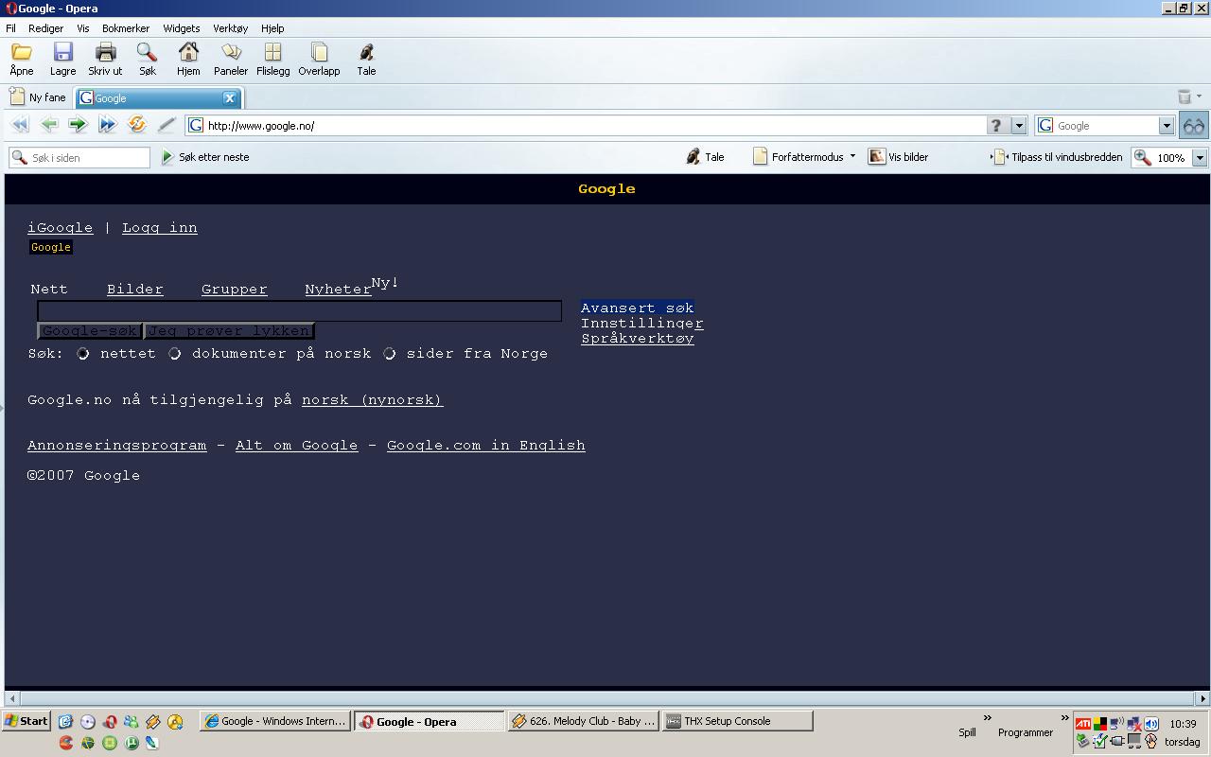Screen dimensions: 1211x757
Task: Select the 'sider fra Norge' radio button
Action: coord(389,354)
